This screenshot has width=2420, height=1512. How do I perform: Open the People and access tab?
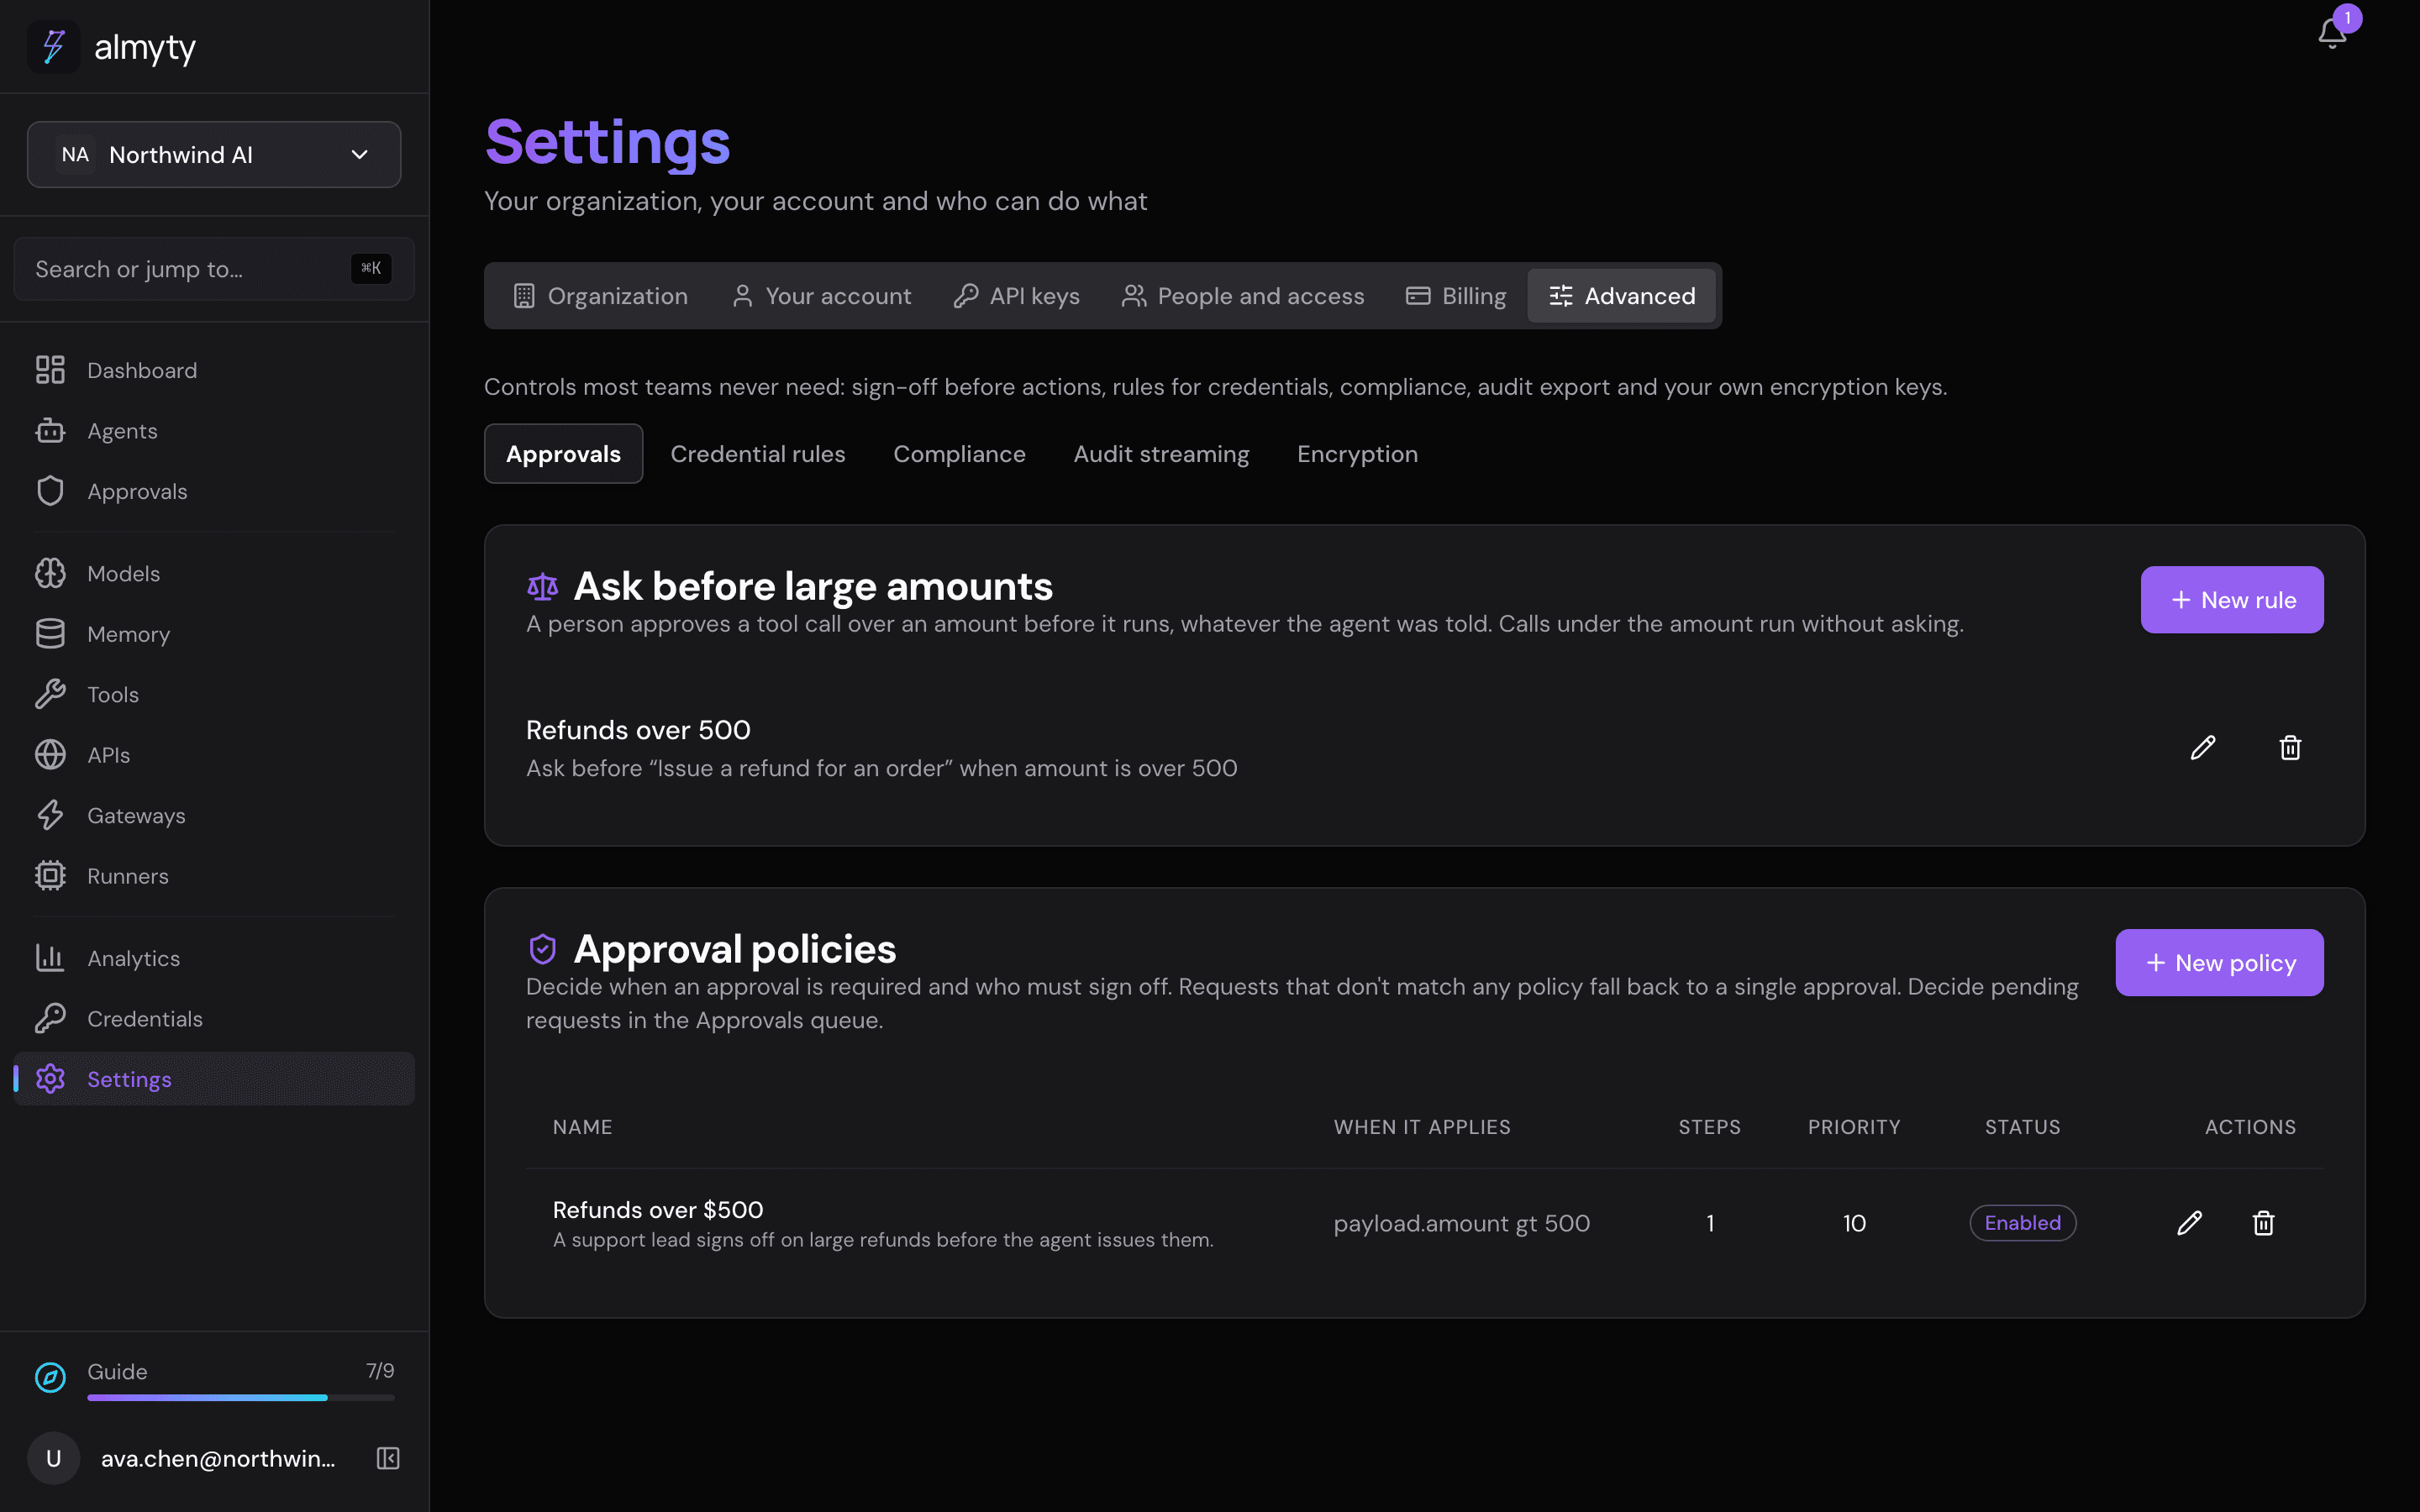[x=1242, y=296]
